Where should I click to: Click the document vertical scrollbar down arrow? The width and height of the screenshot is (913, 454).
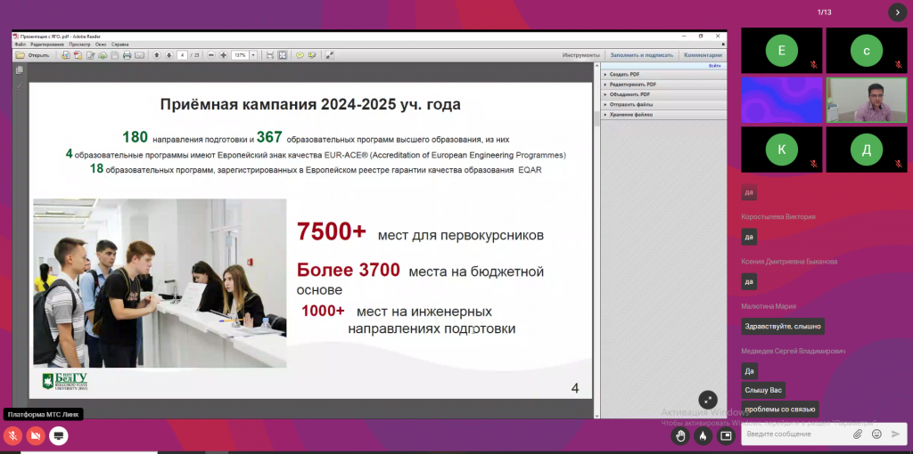pos(596,415)
